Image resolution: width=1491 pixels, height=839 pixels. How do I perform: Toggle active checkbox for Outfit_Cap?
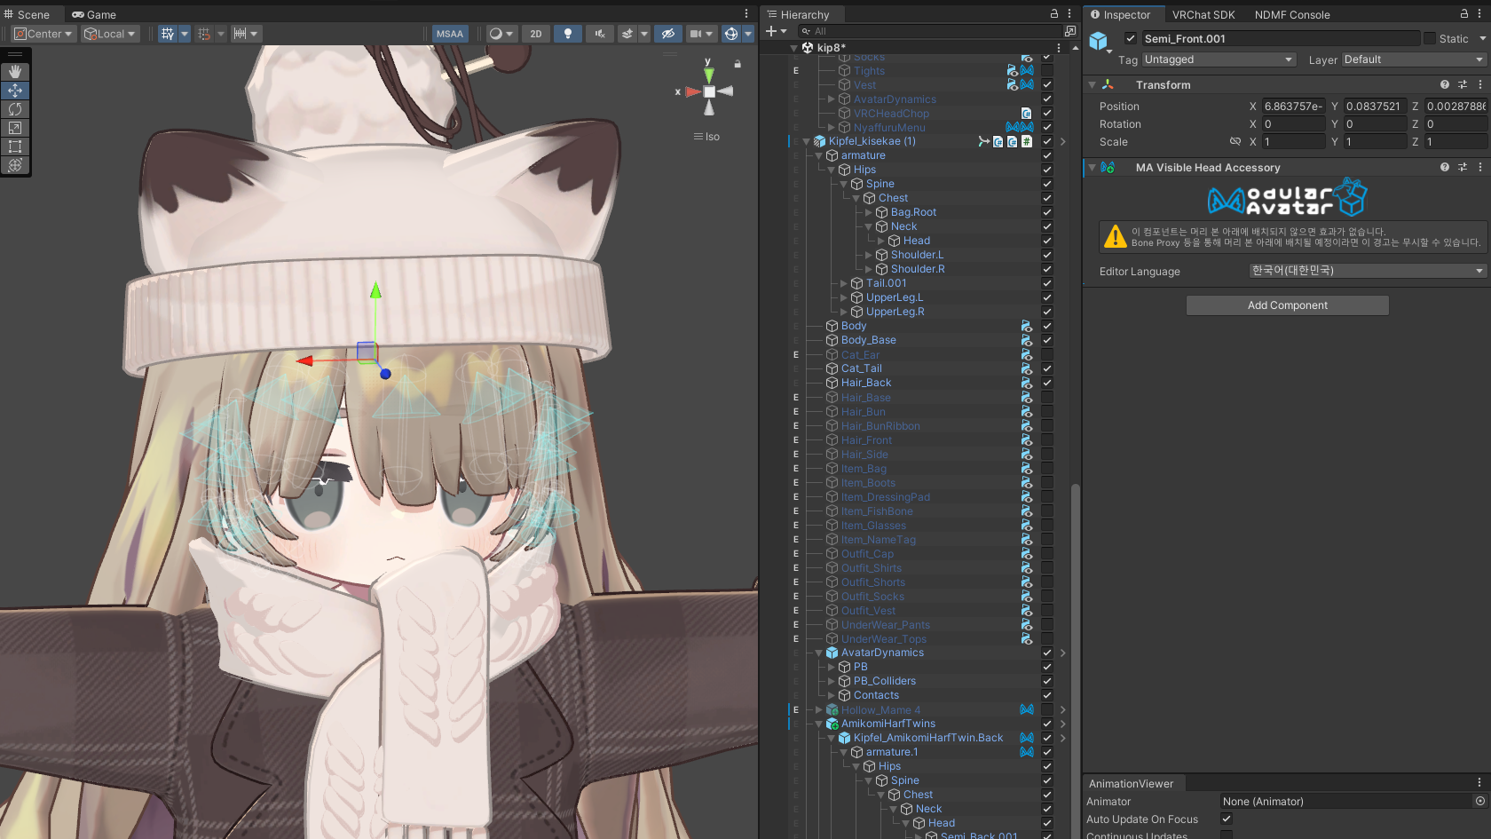pyautogui.click(x=1047, y=553)
